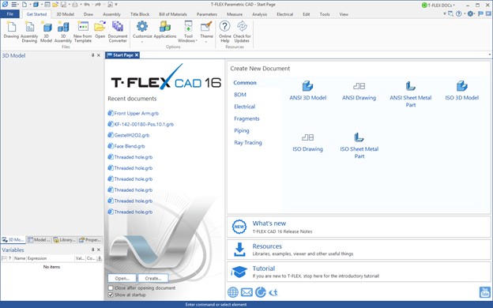This screenshot has height=308, width=493.
Task: Toggle the 3D Model panel pin
Action: pyautogui.click(x=92, y=55)
